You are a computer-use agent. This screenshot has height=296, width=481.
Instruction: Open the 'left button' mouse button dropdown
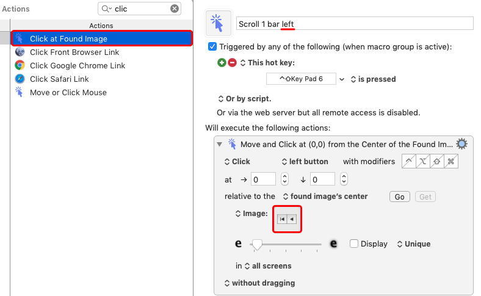point(305,162)
